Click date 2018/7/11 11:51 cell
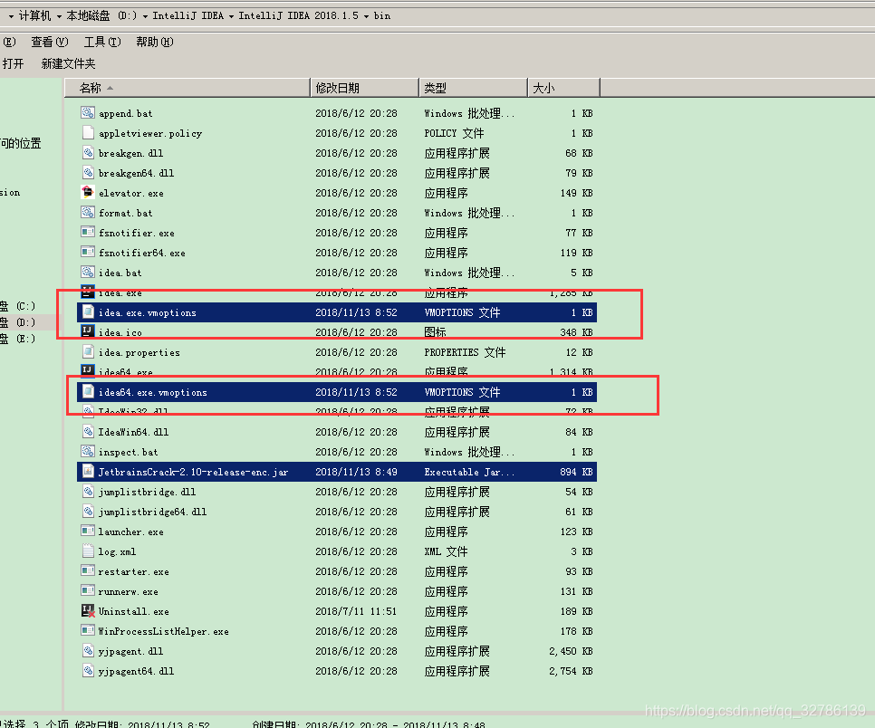875x728 pixels. tap(356, 611)
